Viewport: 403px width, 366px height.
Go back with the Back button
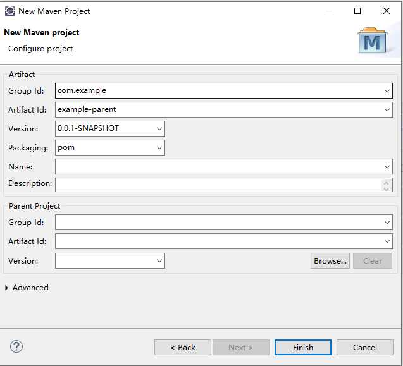click(183, 347)
